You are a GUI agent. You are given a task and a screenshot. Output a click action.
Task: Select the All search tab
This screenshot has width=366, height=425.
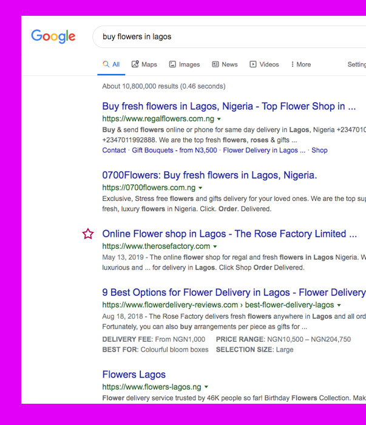(x=111, y=64)
